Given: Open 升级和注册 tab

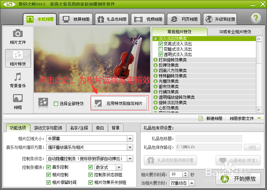Looking at the screenshot, I should pyautogui.click(x=220, y=19).
